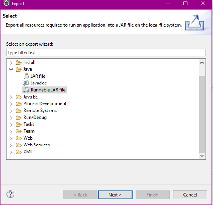Image resolution: width=213 pixels, height=205 pixels.
Task: Click the wizard list scroll up arrow
Action: click(x=202, y=63)
